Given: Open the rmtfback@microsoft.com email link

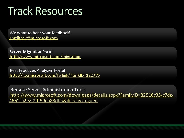Looking at the screenshot, I should coord(33,38).
